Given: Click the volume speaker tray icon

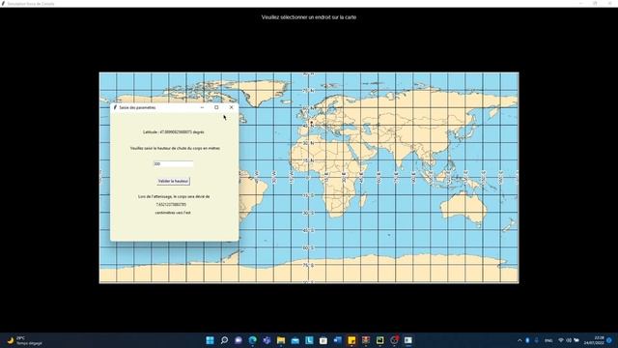Looking at the screenshot, I should [569, 340].
